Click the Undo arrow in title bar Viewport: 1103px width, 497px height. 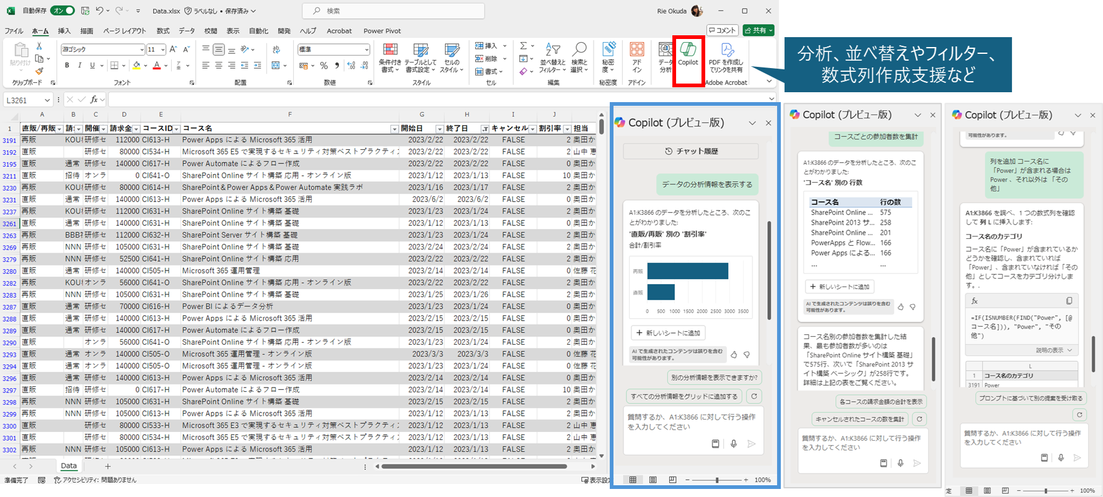click(x=100, y=11)
